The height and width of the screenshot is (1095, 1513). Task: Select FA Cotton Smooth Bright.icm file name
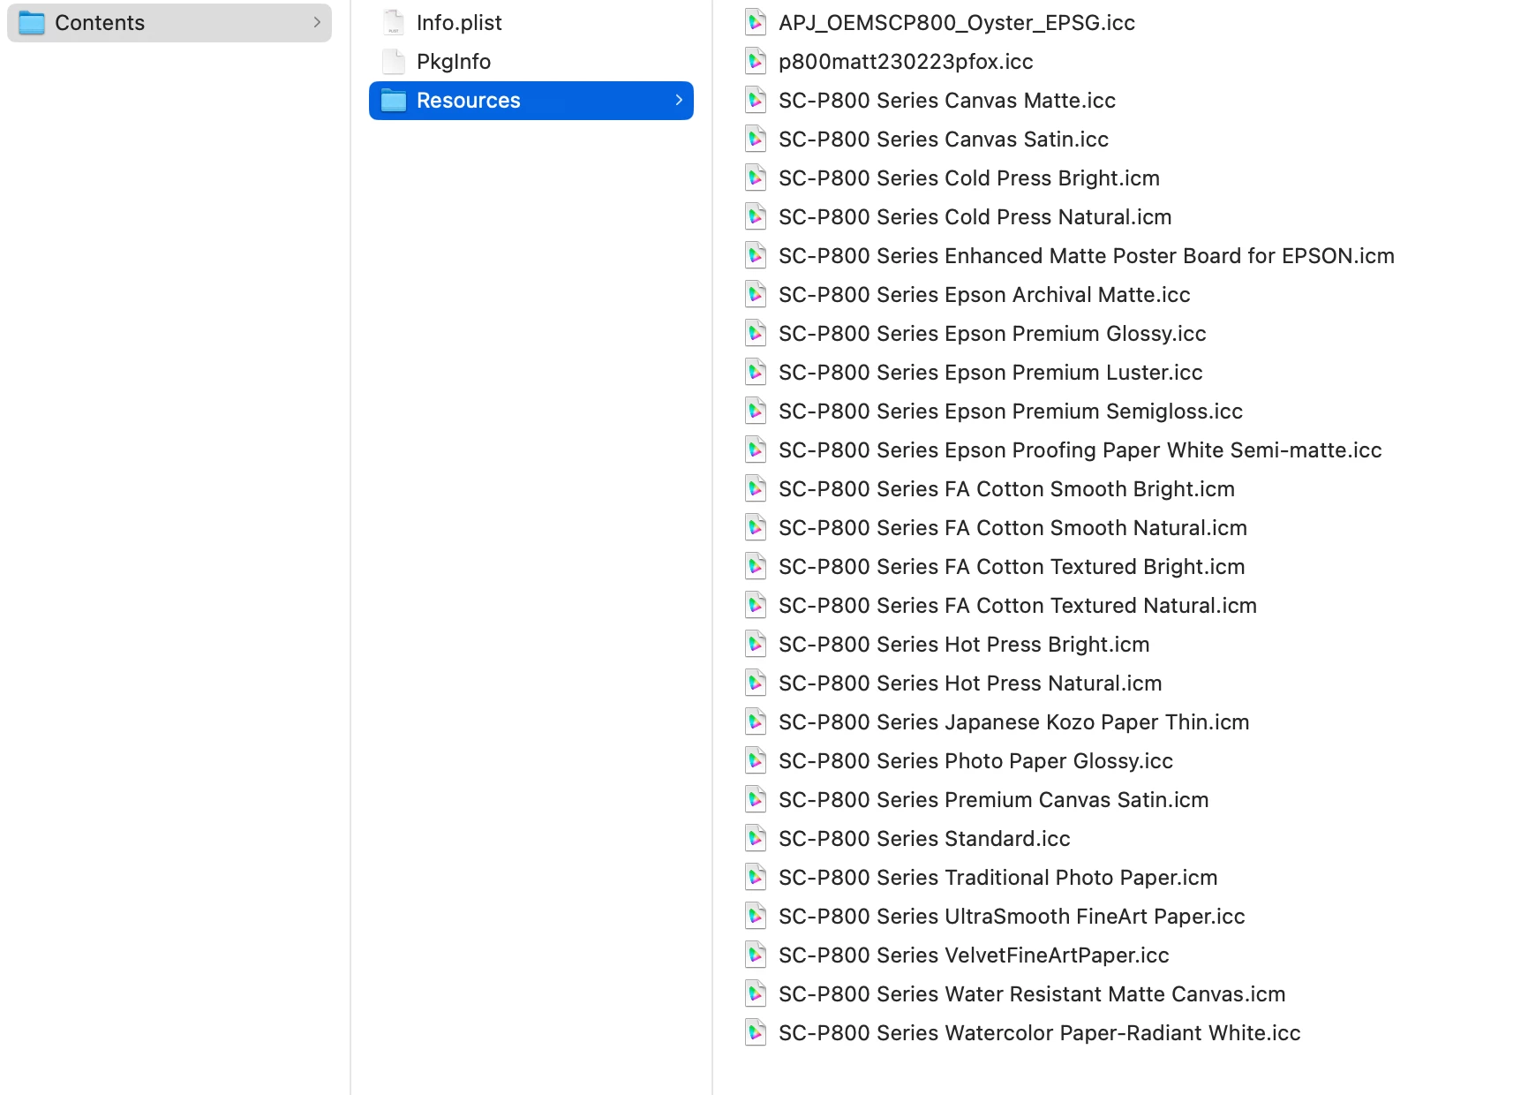pyautogui.click(x=1006, y=489)
